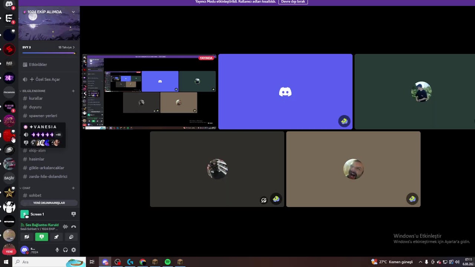This screenshot has width=475, height=267.
Task: Stop streaming Screen 1 icon
Action: (x=73, y=214)
